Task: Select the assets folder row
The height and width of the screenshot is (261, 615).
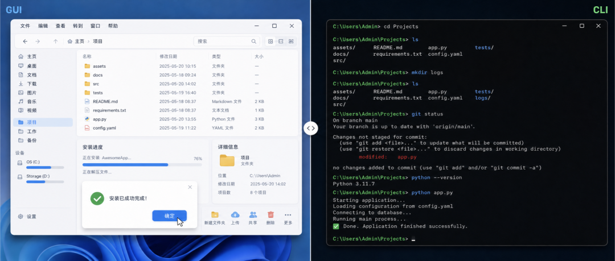Action: [x=187, y=66]
